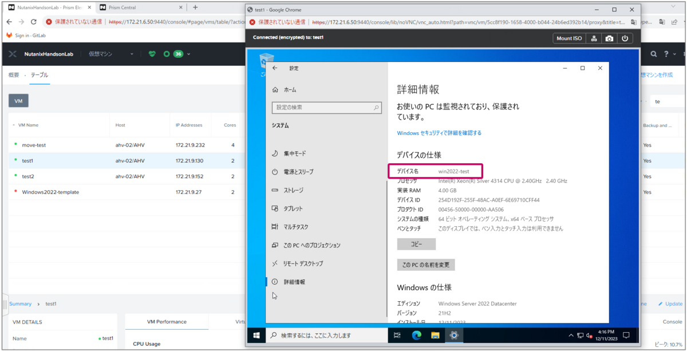
Task: Open the VM Performance tab
Action: [167, 322]
